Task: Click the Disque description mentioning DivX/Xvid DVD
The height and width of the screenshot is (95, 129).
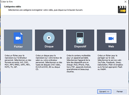Action: 49,62
